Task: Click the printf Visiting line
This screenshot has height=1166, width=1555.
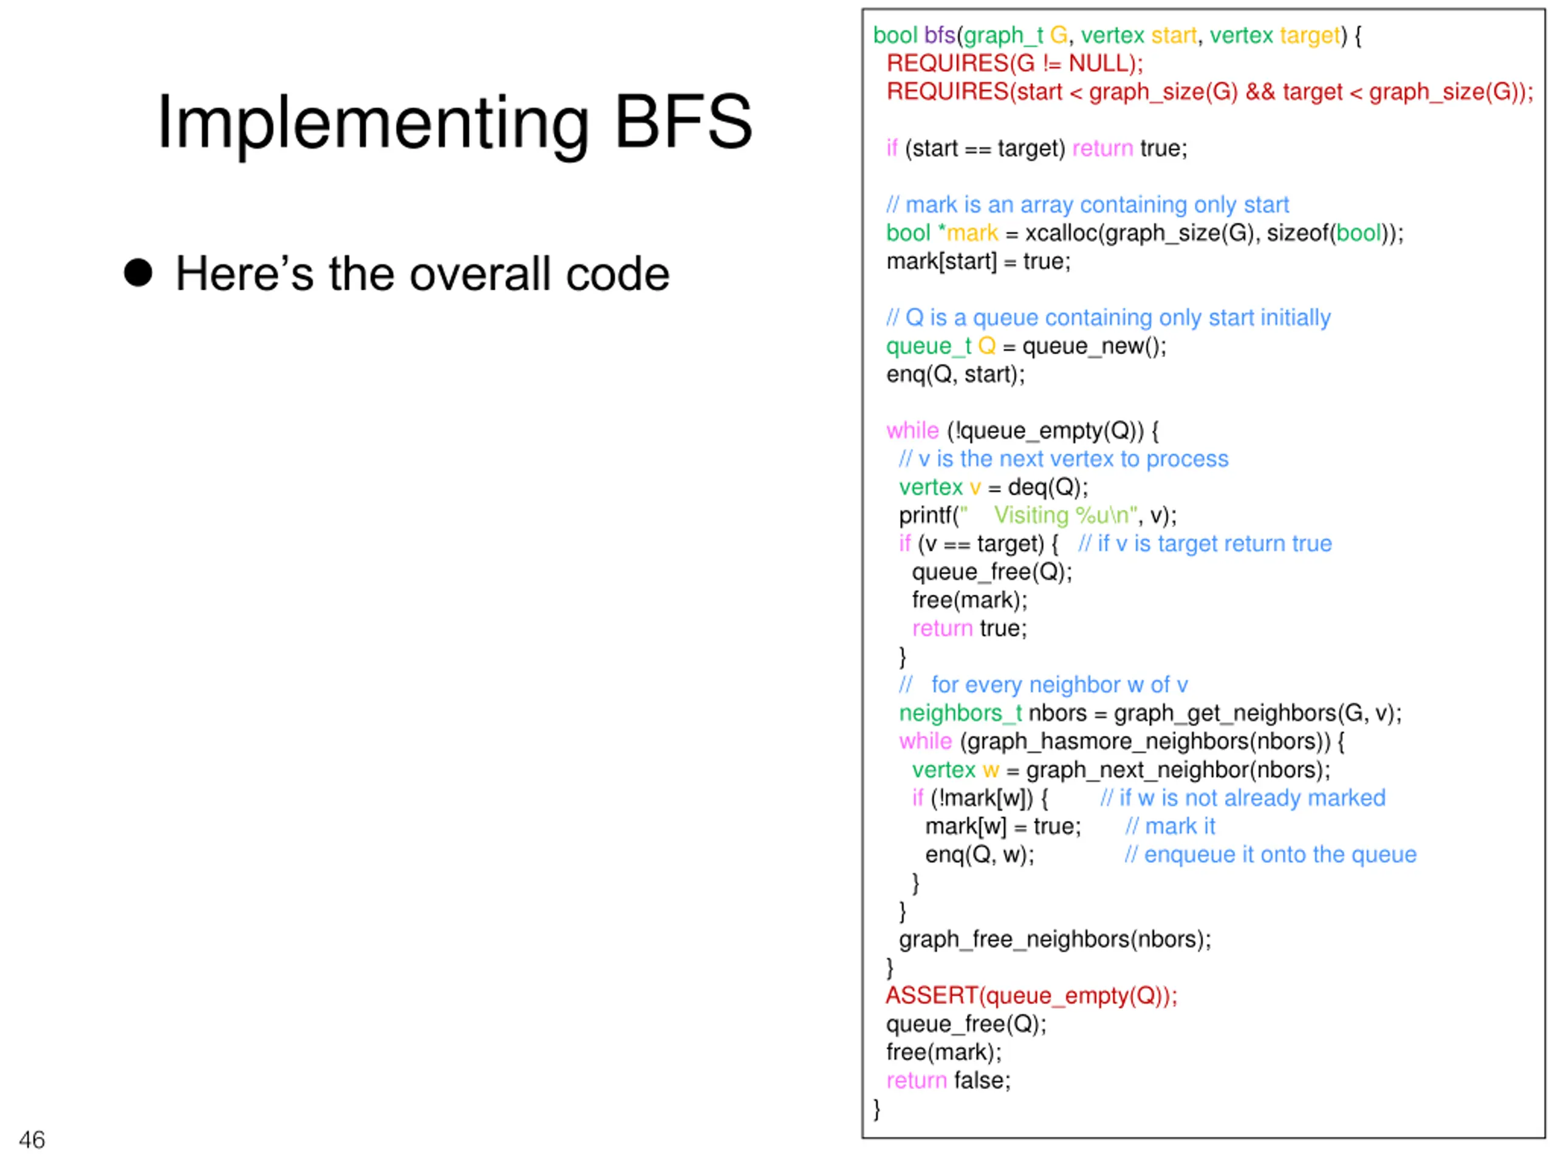Action: [1038, 515]
